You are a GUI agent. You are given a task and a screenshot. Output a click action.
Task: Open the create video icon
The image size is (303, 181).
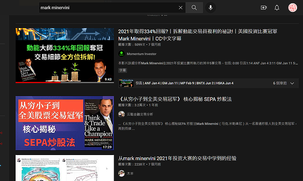[x=264, y=8]
